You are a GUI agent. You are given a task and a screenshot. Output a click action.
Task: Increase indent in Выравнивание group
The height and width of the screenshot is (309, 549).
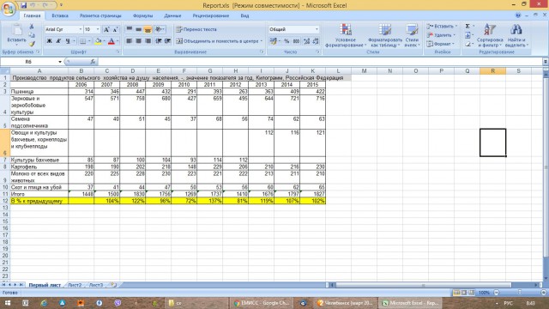coord(168,41)
